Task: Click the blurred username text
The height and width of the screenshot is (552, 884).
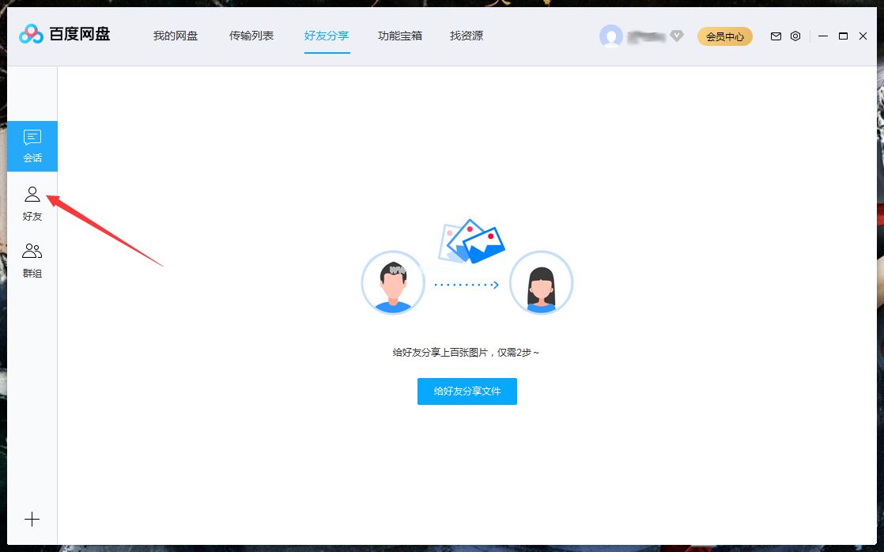Action: (x=646, y=36)
